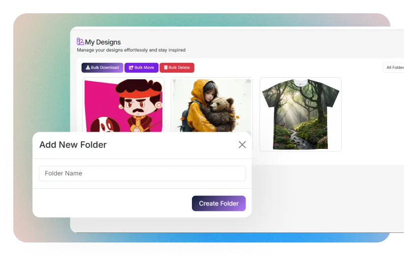
Task: Click the move arrow icon in Bulk Move
Action: coord(131,68)
